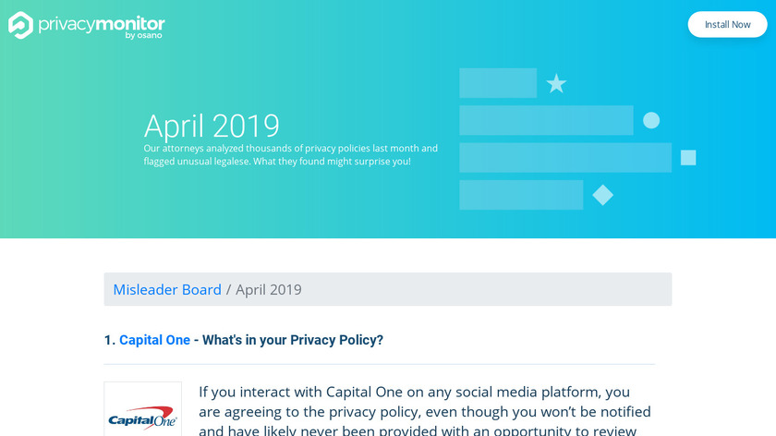
Task: Click the Privacy Monitor shield logo icon
Action: coord(20,25)
